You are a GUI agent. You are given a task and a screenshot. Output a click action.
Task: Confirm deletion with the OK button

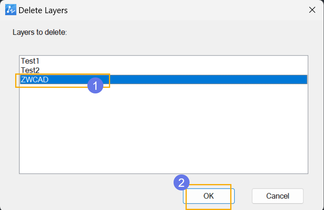[x=209, y=196]
